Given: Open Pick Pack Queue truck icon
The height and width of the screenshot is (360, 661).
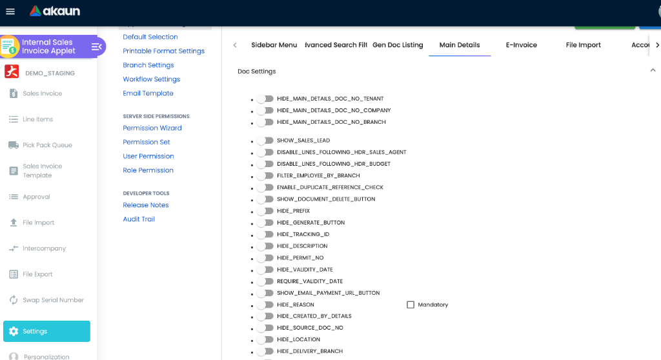Looking at the screenshot, I should (14, 145).
